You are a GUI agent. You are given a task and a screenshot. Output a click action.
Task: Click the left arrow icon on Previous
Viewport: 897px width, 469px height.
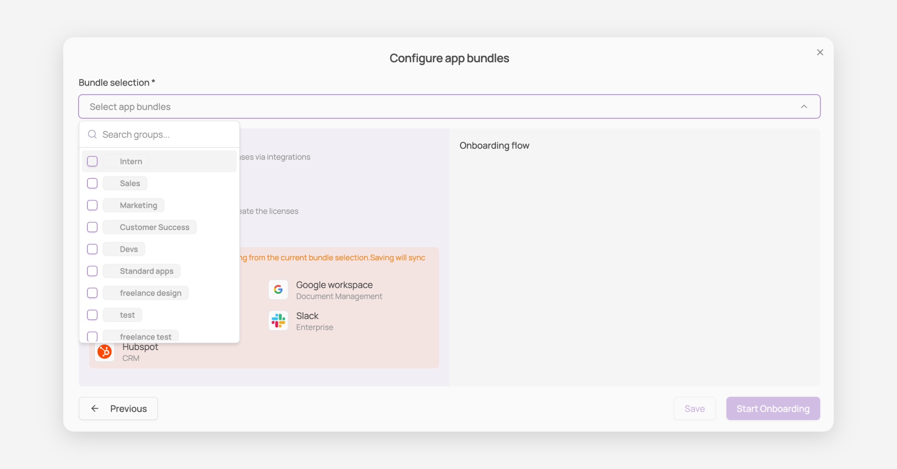click(95, 408)
